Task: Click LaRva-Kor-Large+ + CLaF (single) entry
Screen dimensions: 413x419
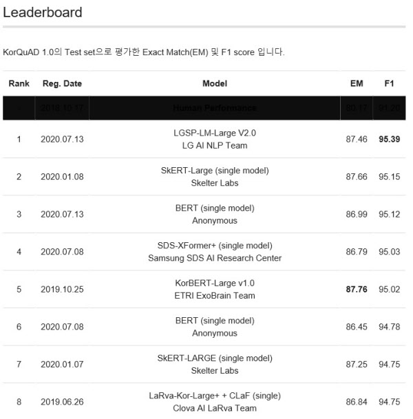Action: (x=215, y=396)
